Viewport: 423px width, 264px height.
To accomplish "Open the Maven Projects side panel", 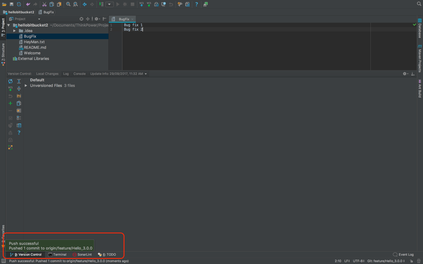I will pos(419,58).
